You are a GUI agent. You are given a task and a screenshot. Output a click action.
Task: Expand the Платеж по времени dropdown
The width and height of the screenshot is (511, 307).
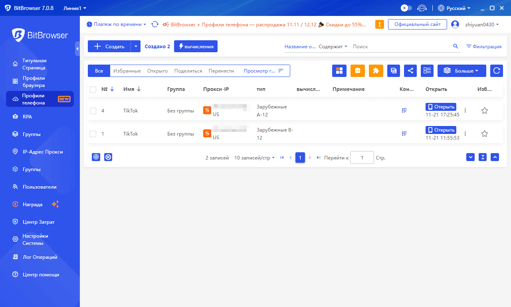tap(116, 24)
